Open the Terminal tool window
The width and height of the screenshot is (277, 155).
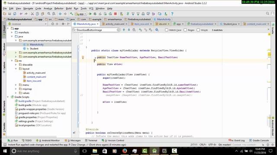point(91,140)
